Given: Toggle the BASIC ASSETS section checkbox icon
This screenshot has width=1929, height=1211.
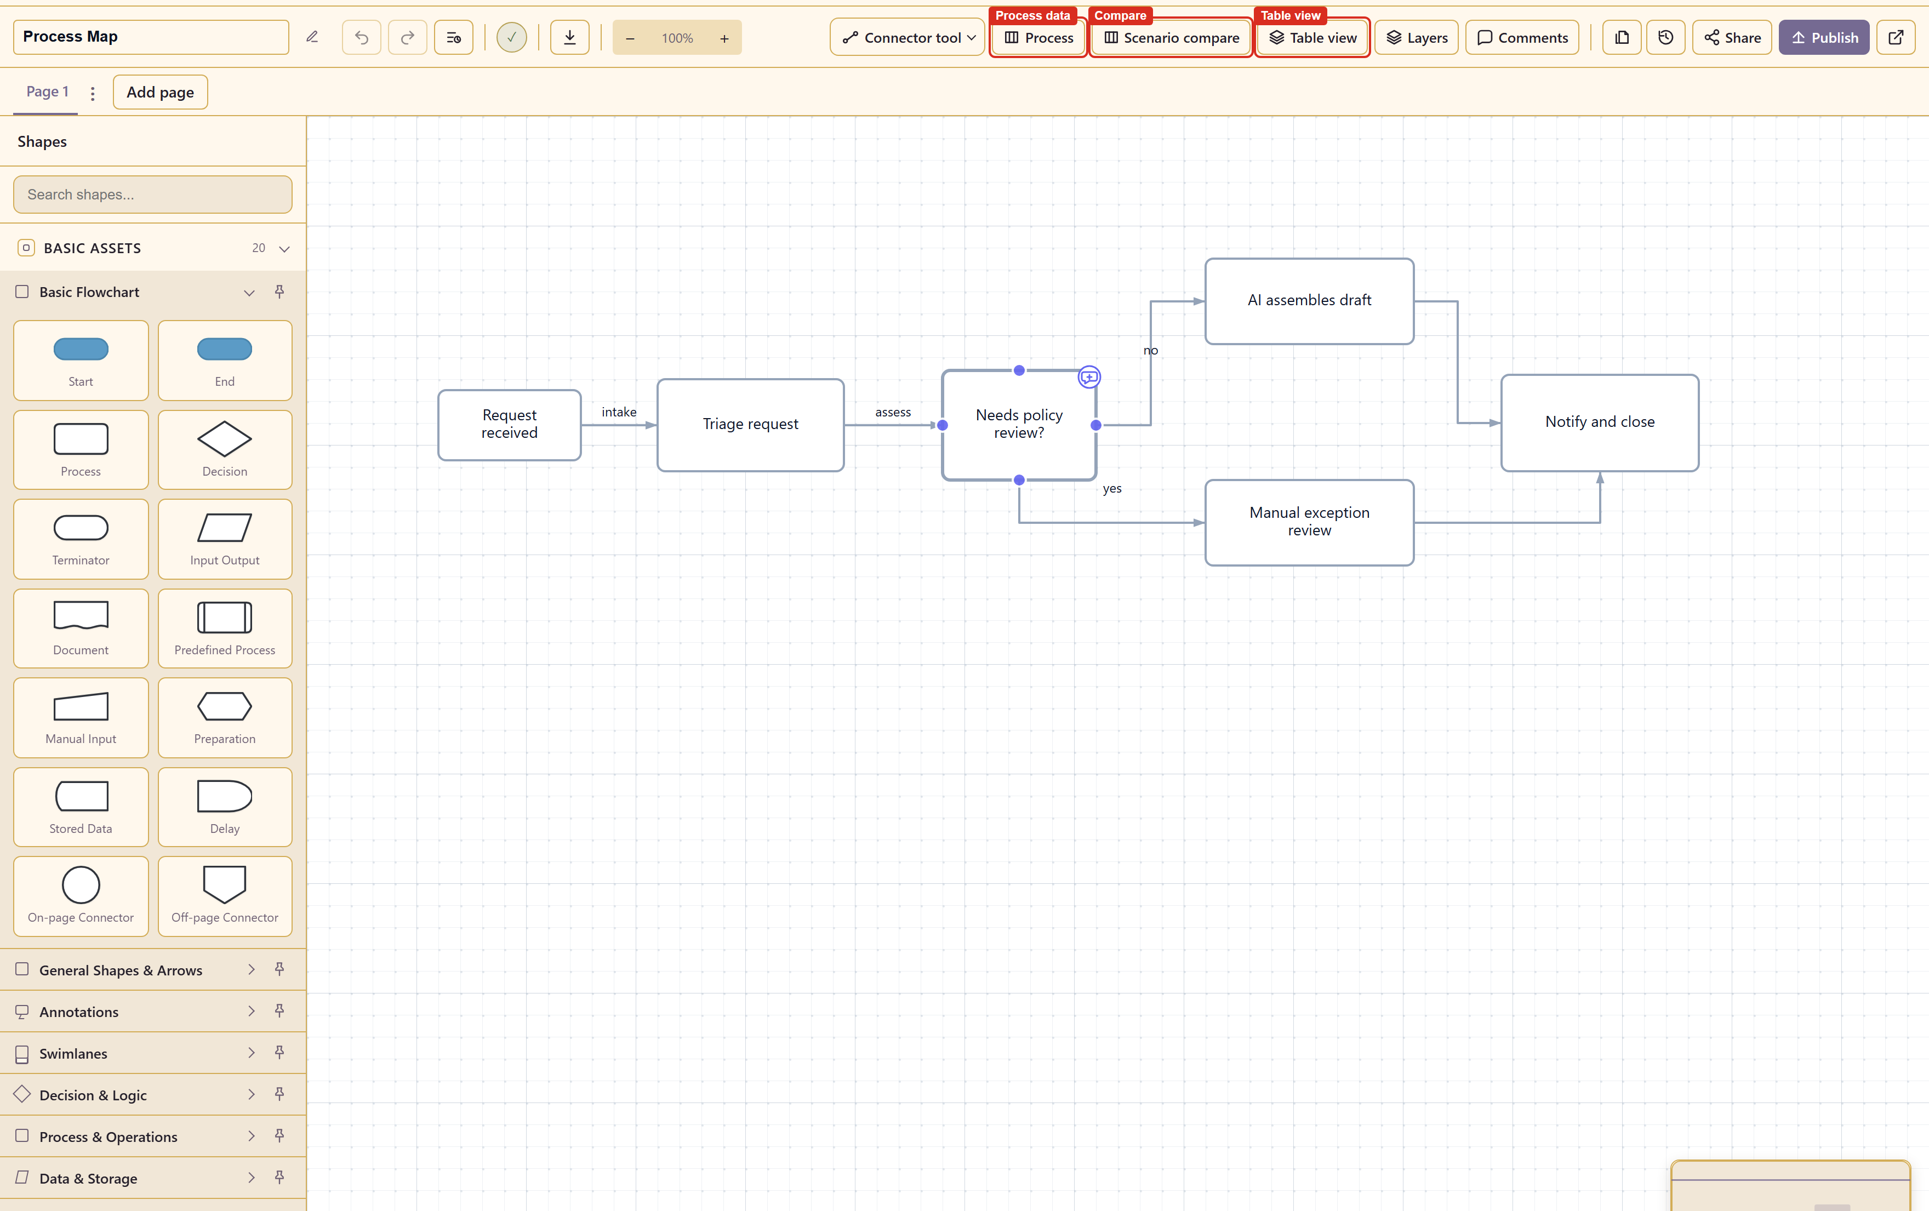Looking at the screenshot, I should point(26,248).
